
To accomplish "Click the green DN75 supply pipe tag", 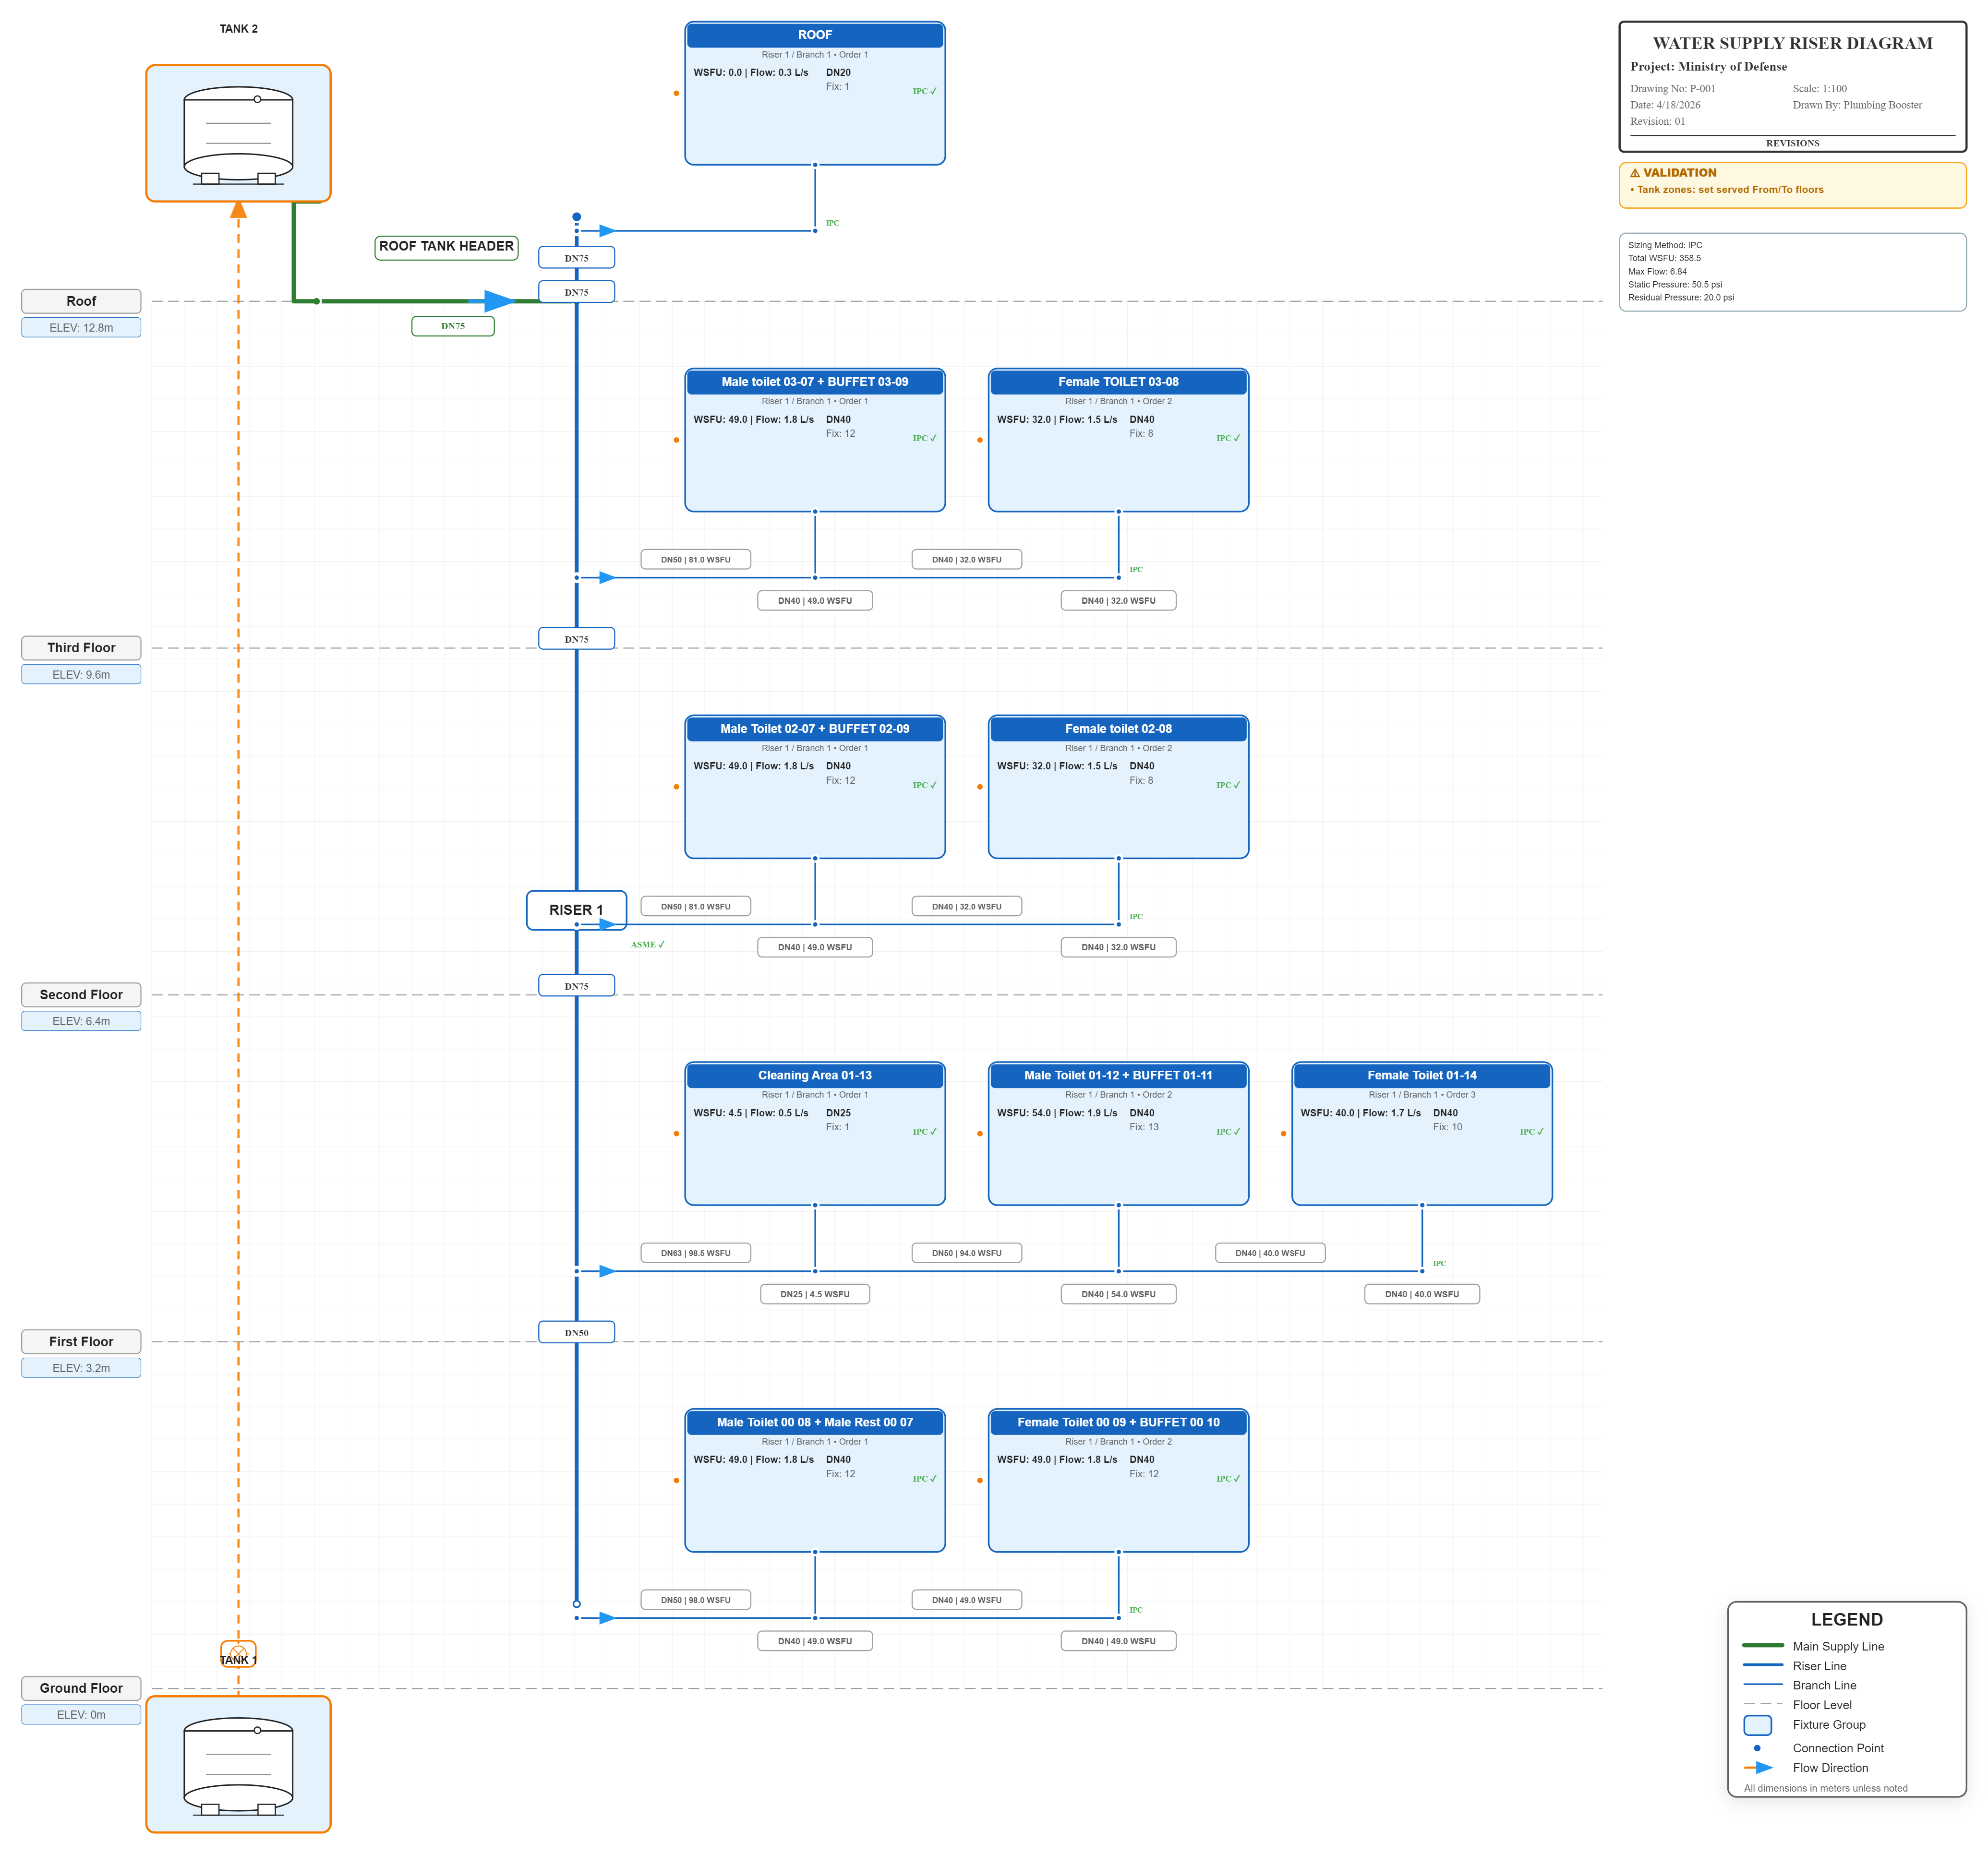I will click(453, 326).
